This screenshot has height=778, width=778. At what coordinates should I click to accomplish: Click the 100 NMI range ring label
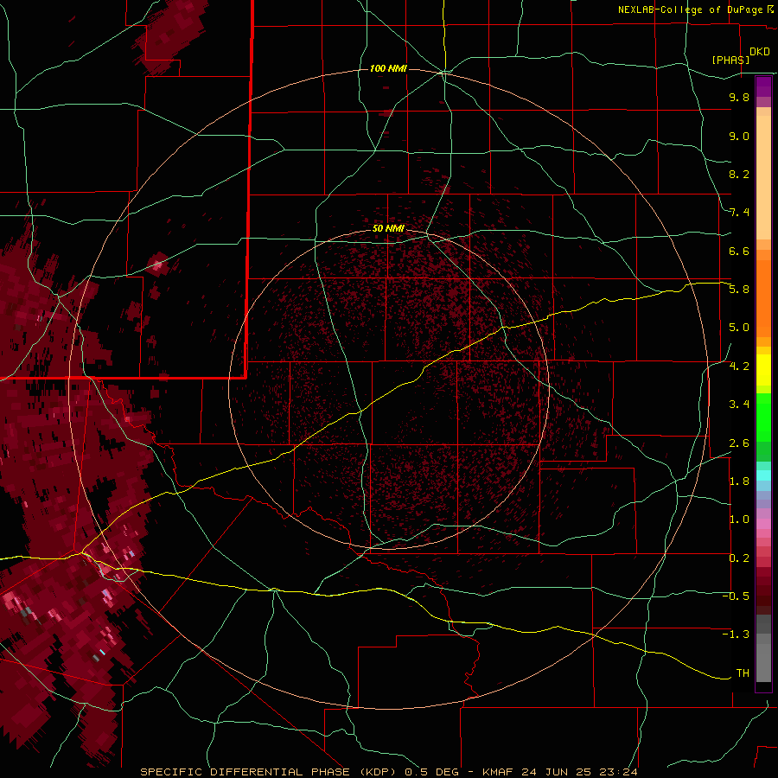click(388, 68)
